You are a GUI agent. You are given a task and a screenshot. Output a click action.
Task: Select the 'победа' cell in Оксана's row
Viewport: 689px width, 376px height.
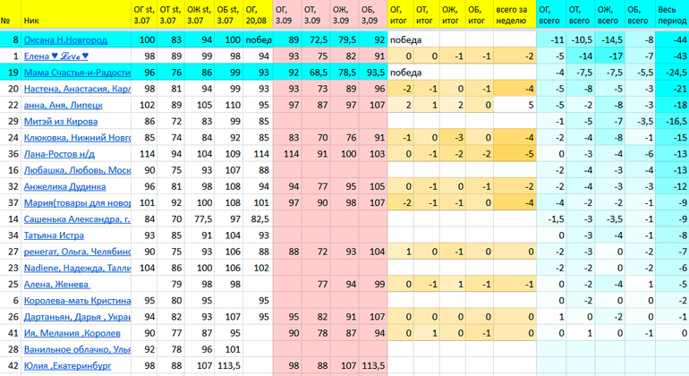[259, 40]
